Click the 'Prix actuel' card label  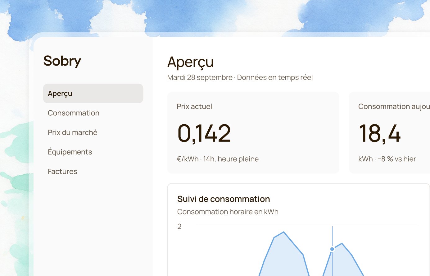194,106
